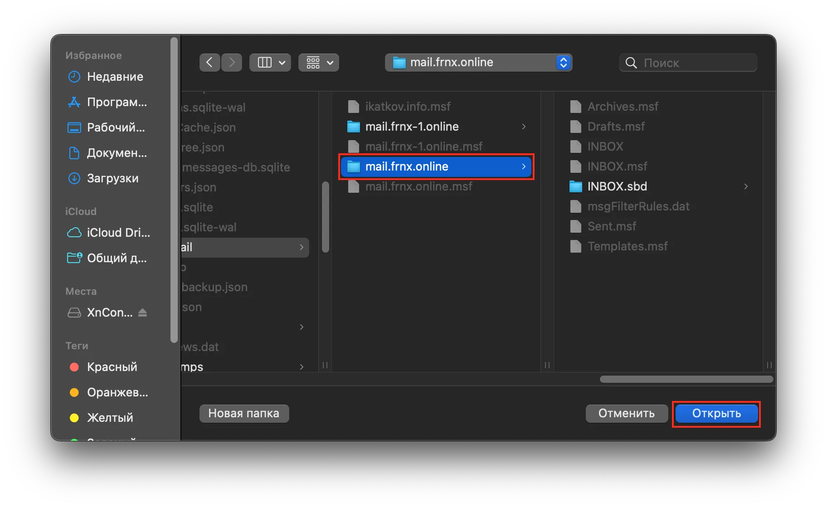The width and height of the screenshot is (827, 508).
Task: Select the Оранжевый tag color
Action: click(117, 392)
